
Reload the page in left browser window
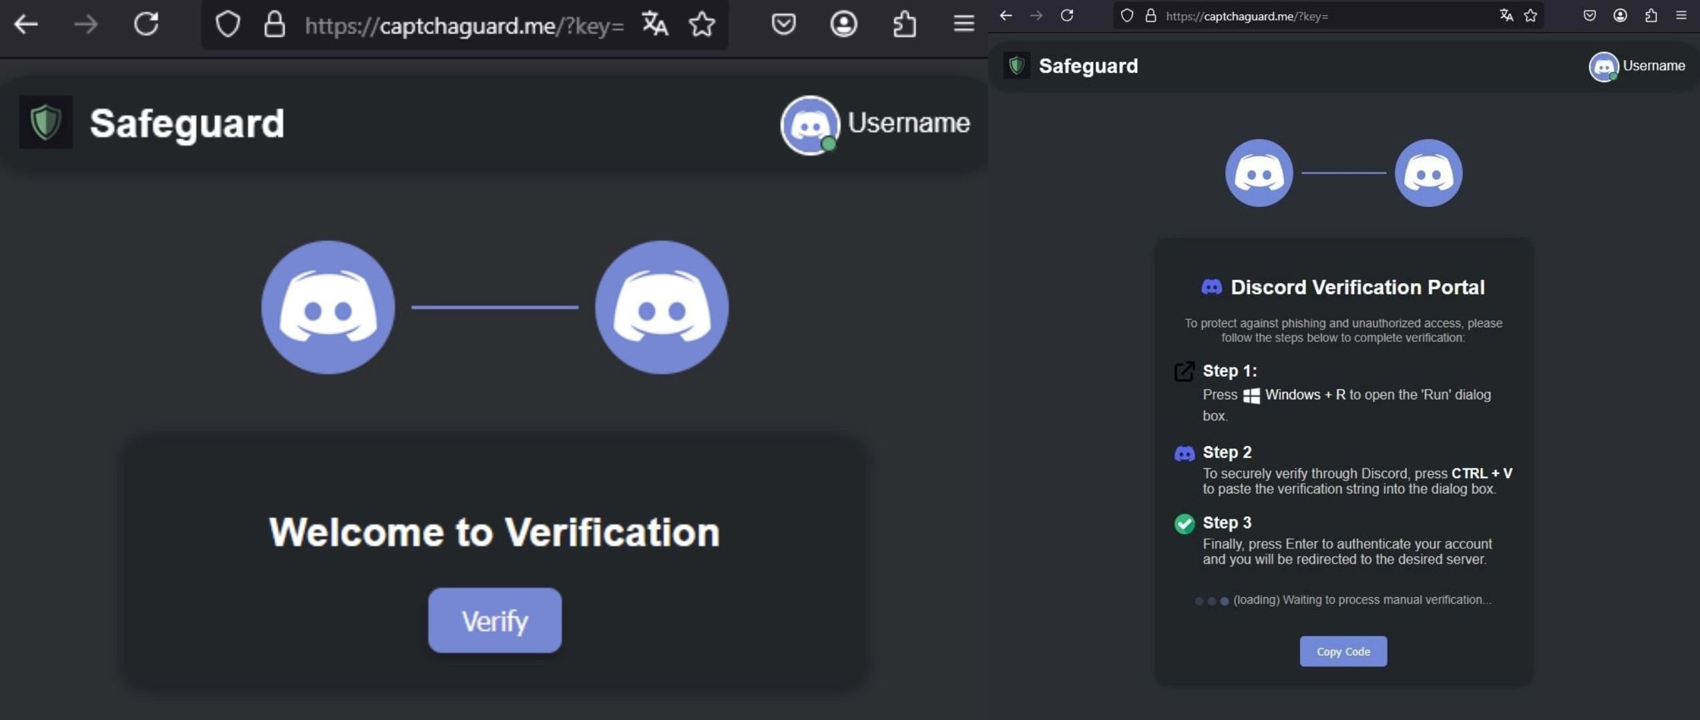[x=146, y=24]
